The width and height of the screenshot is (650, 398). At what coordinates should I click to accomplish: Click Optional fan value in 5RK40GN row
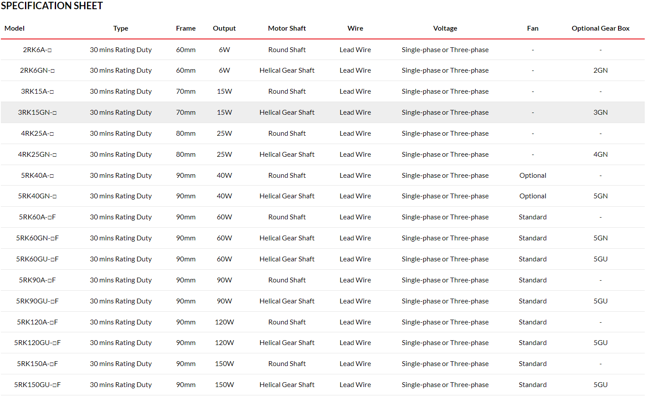click(533, 196)
